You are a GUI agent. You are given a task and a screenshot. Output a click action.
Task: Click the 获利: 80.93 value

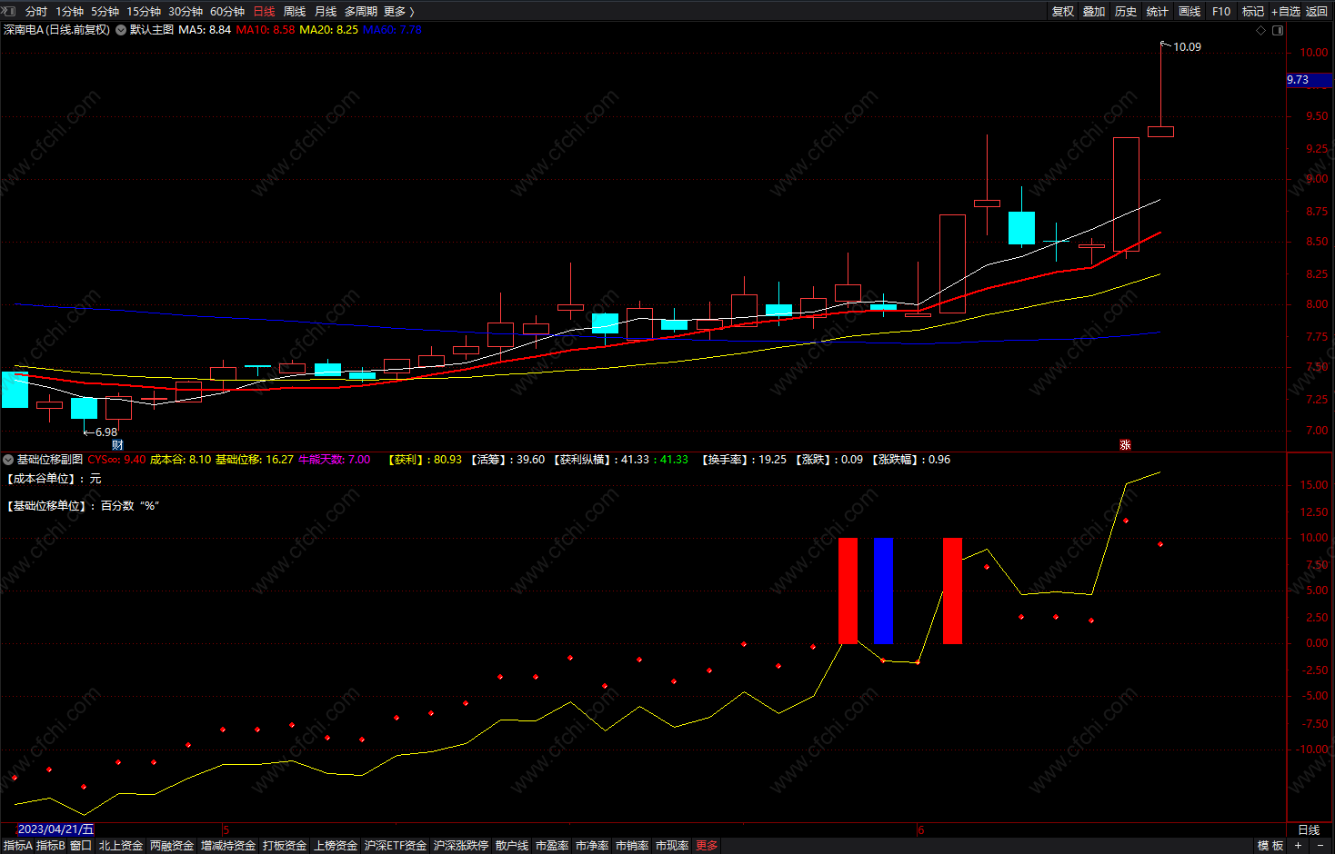pos(426,460)
